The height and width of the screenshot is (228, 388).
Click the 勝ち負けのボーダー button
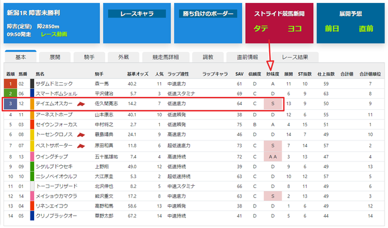(x=208, y=14)
